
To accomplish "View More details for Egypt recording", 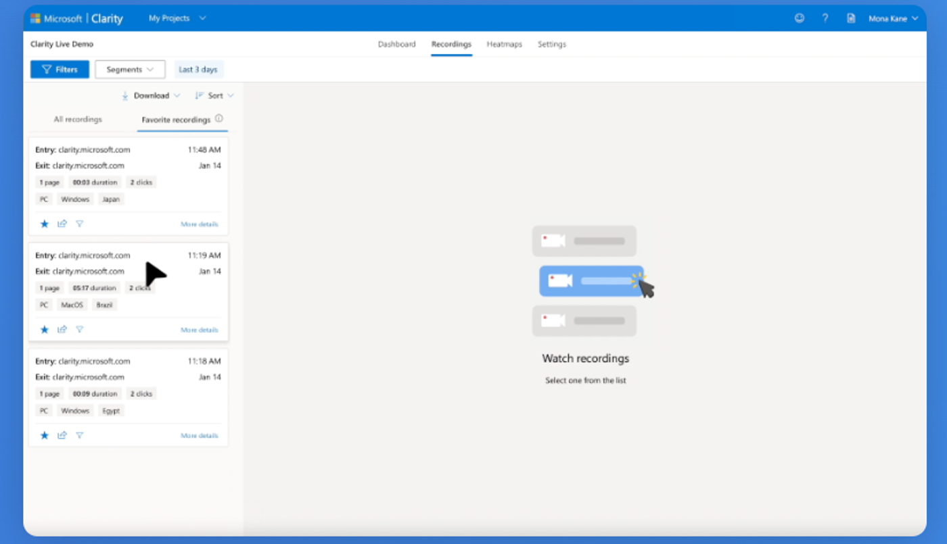I will [x=200, y=436].
